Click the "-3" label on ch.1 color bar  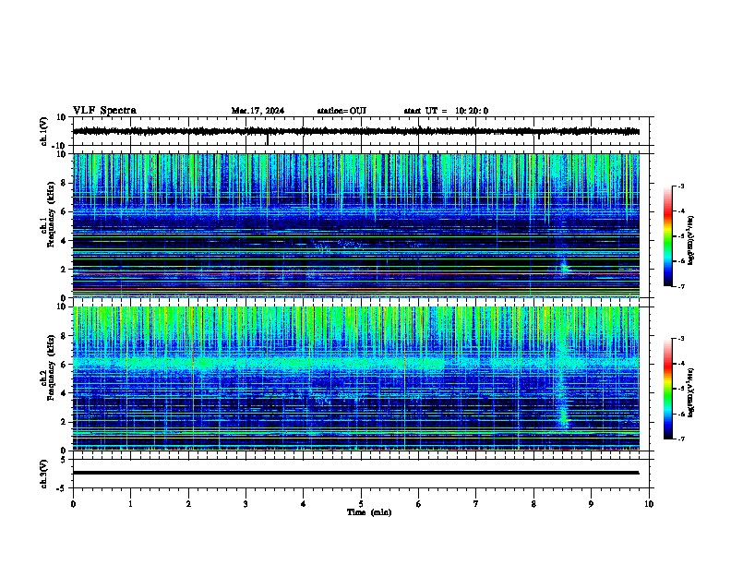click(x=680, y=186)
